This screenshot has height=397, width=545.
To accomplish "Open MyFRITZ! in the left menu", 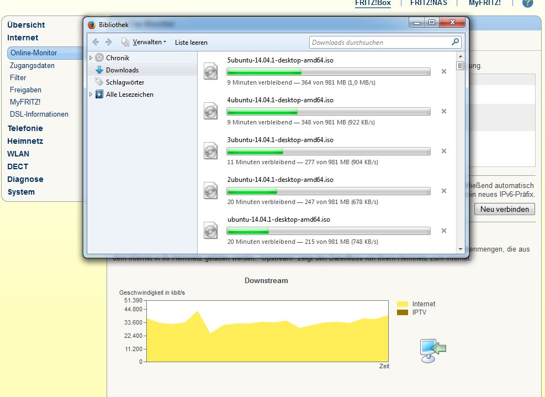I will pos(25,102).
